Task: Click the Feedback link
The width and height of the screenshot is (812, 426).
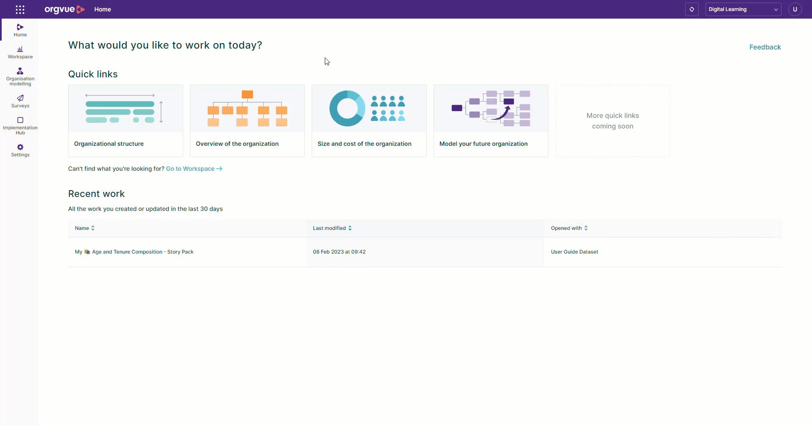Action: [x=765, y=47]
